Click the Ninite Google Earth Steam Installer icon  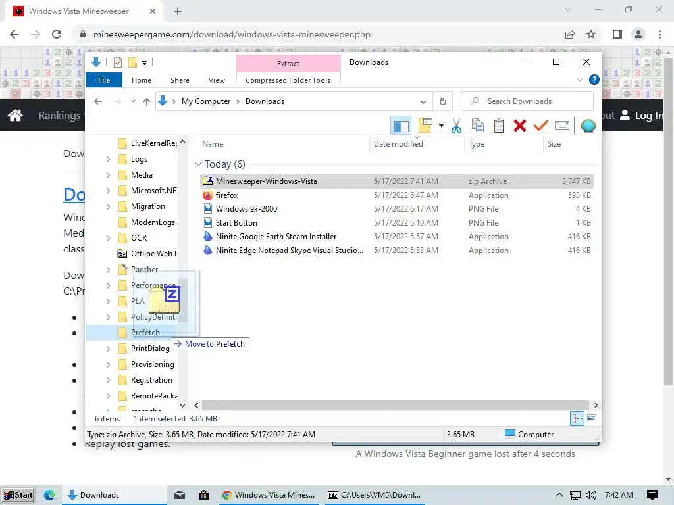coord(207,236)
